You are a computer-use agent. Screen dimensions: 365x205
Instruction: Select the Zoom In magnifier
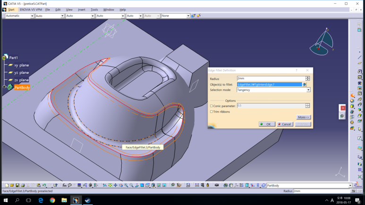(126, 185)
